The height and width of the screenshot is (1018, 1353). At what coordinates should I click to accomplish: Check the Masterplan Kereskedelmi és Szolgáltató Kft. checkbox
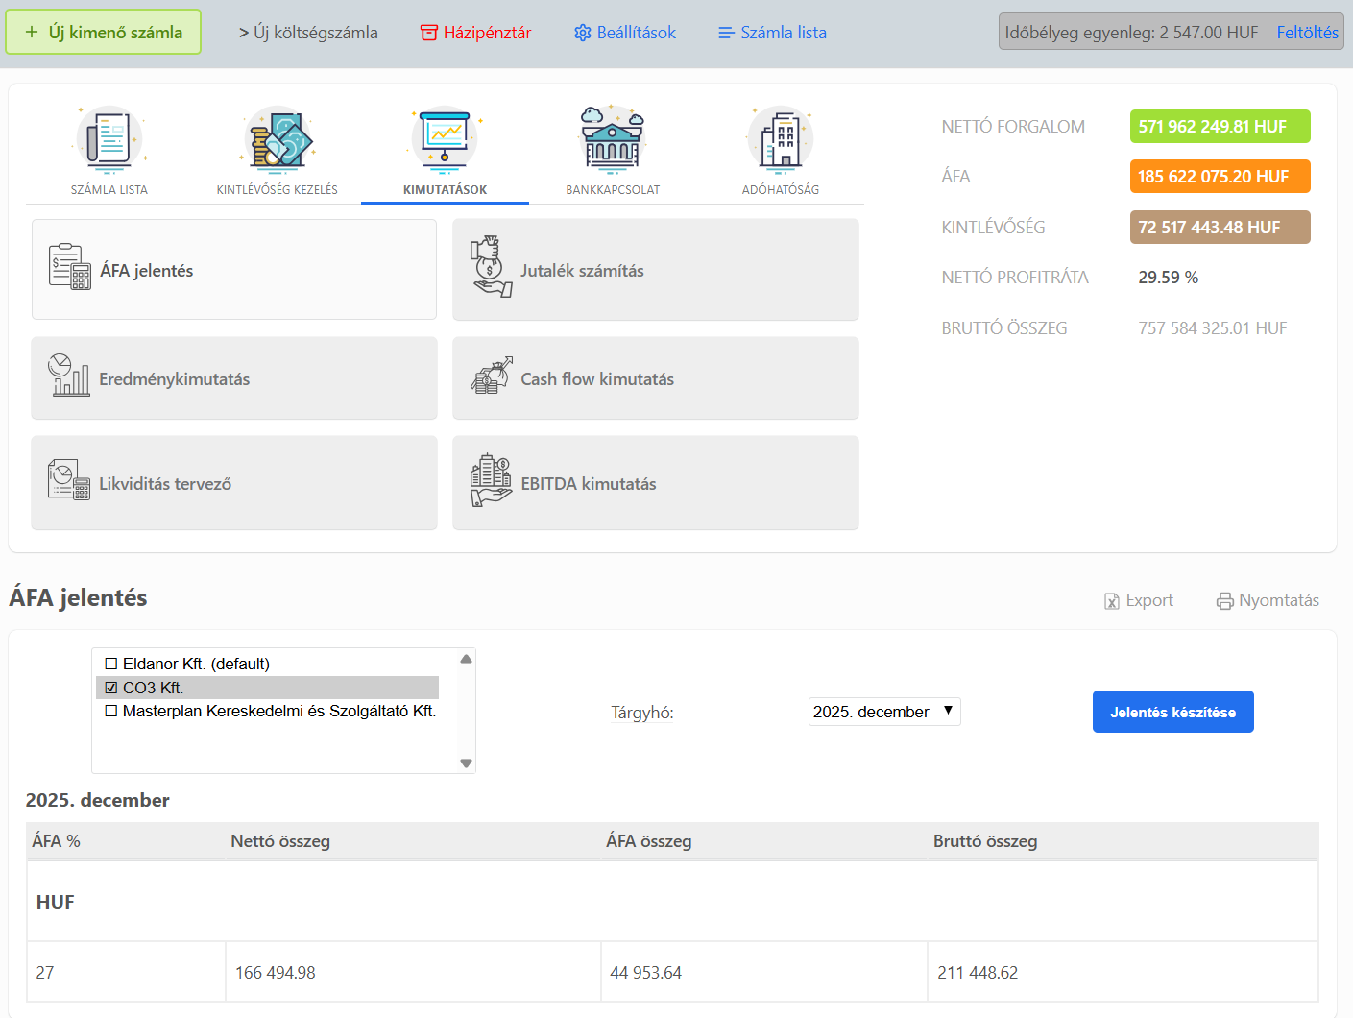pyautogui.click(x=111, y=711)
